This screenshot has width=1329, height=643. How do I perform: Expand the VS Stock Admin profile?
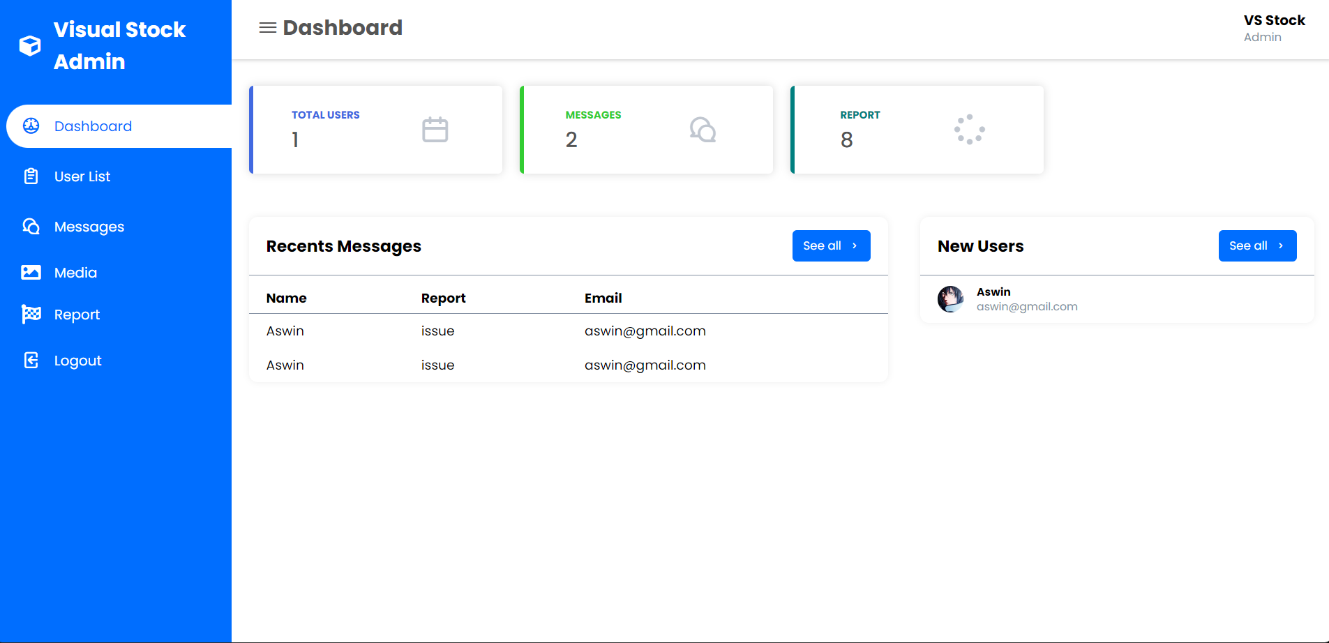coord(1273,28)
